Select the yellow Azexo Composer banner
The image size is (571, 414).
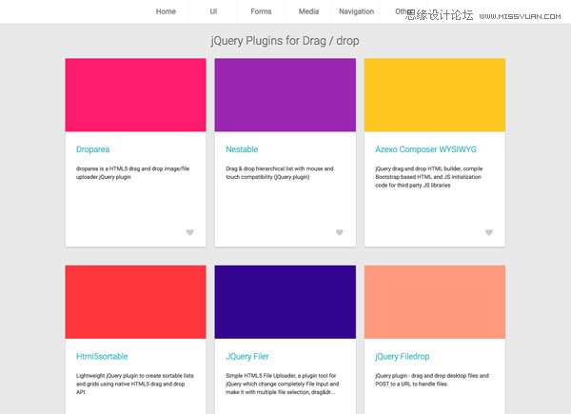click(434, 95)
